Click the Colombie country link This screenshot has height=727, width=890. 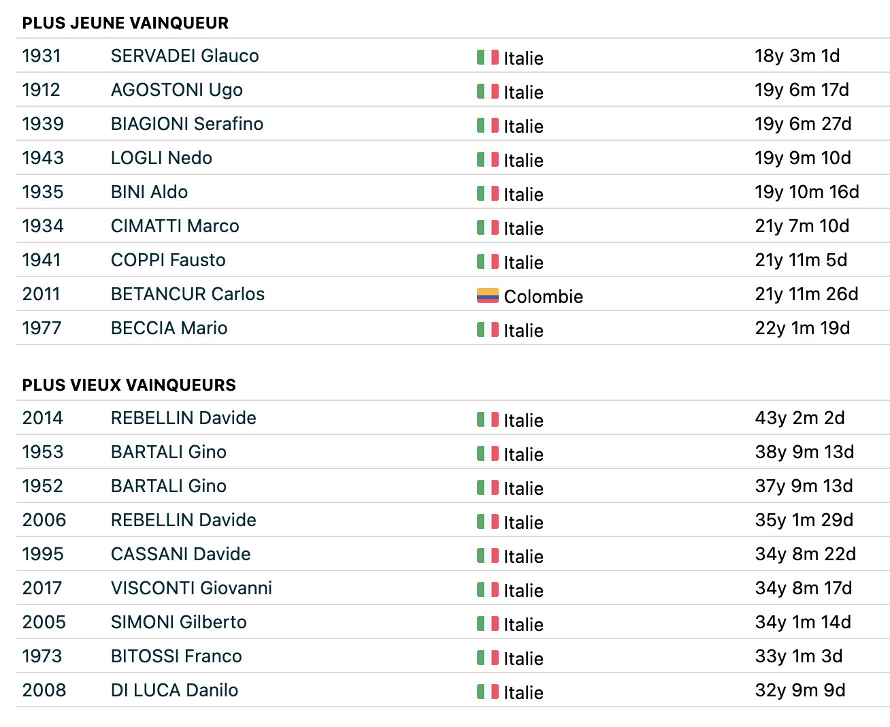point(543,297)
